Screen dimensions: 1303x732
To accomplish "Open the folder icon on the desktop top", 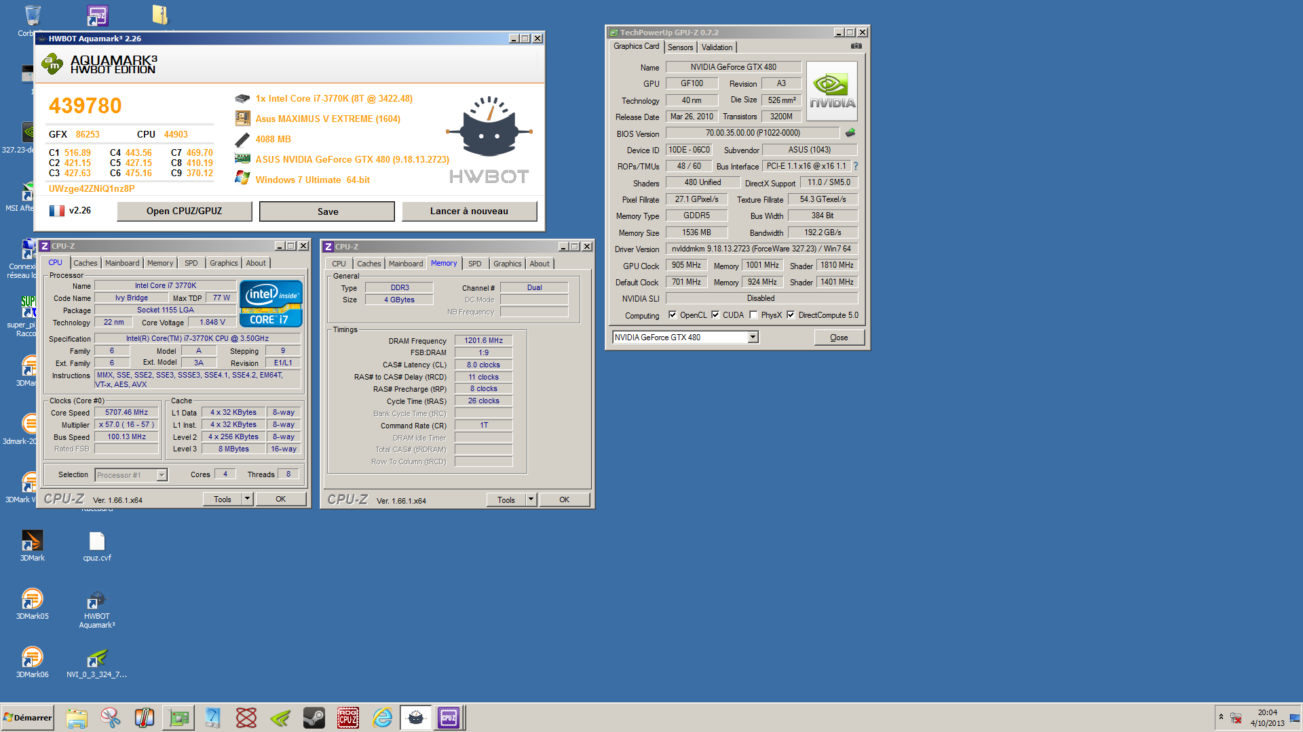I will 160,15.
